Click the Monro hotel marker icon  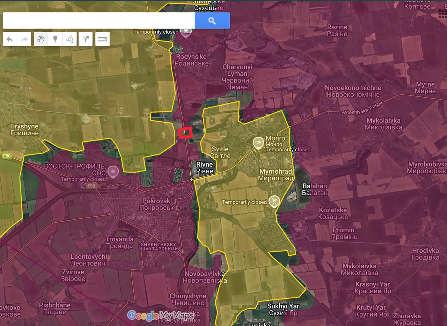click(x=258, y=143)
